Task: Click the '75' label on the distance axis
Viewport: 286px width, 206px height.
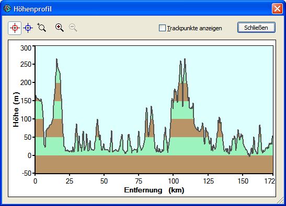Action: (x=139, y=181)
